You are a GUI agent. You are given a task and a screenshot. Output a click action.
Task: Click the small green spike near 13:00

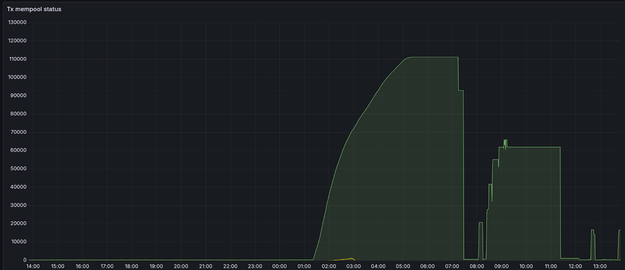click(593, 245)
